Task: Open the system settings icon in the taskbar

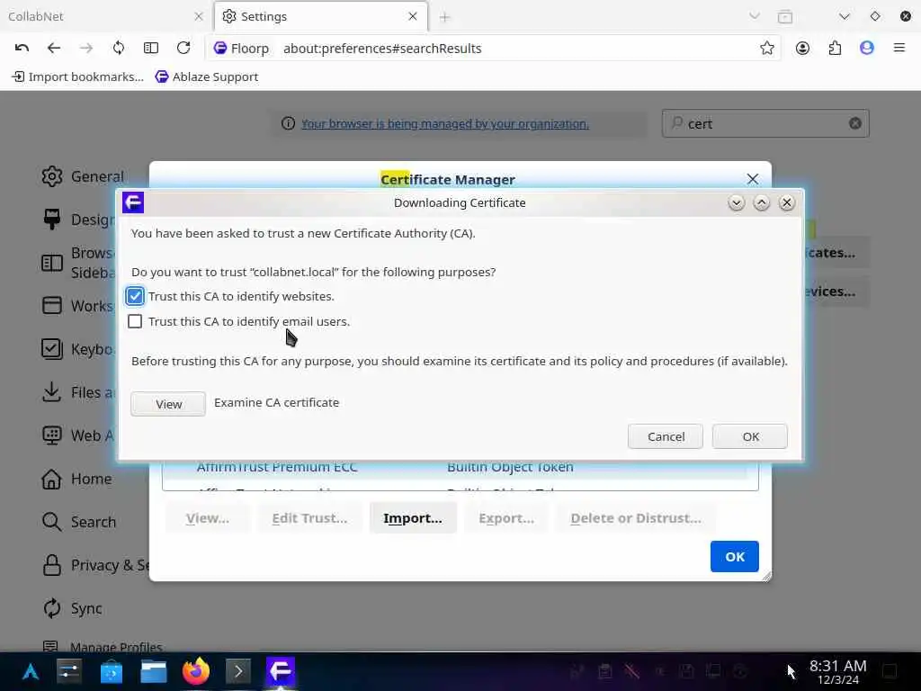Action: 69,671
